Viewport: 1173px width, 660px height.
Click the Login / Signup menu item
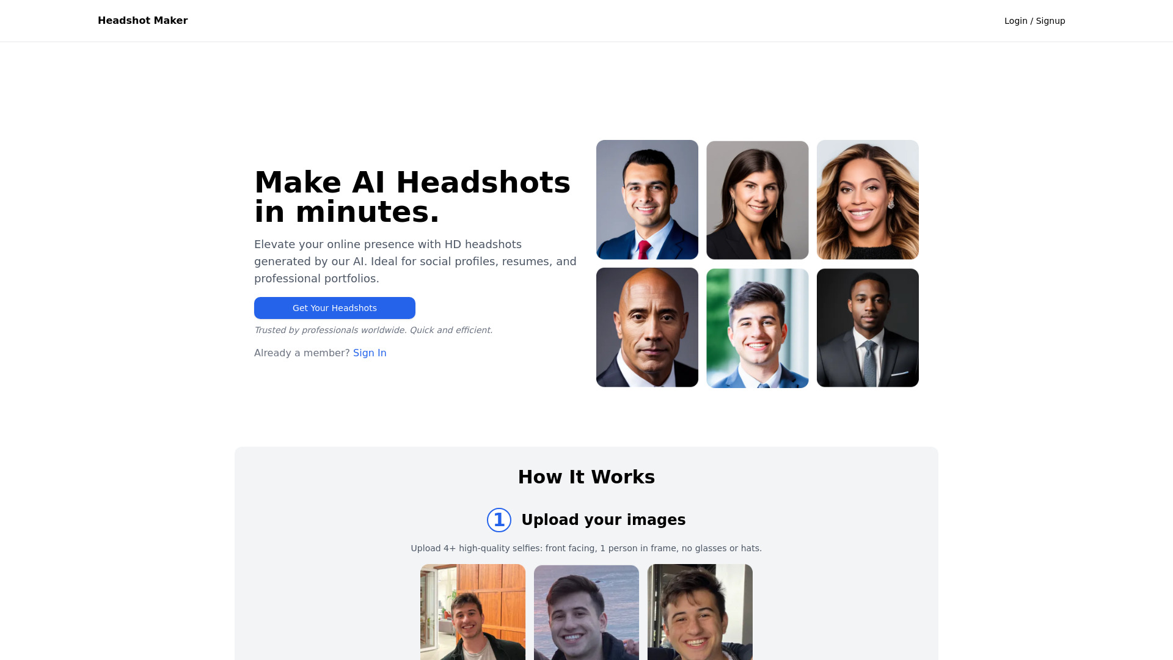(1036, 21)
